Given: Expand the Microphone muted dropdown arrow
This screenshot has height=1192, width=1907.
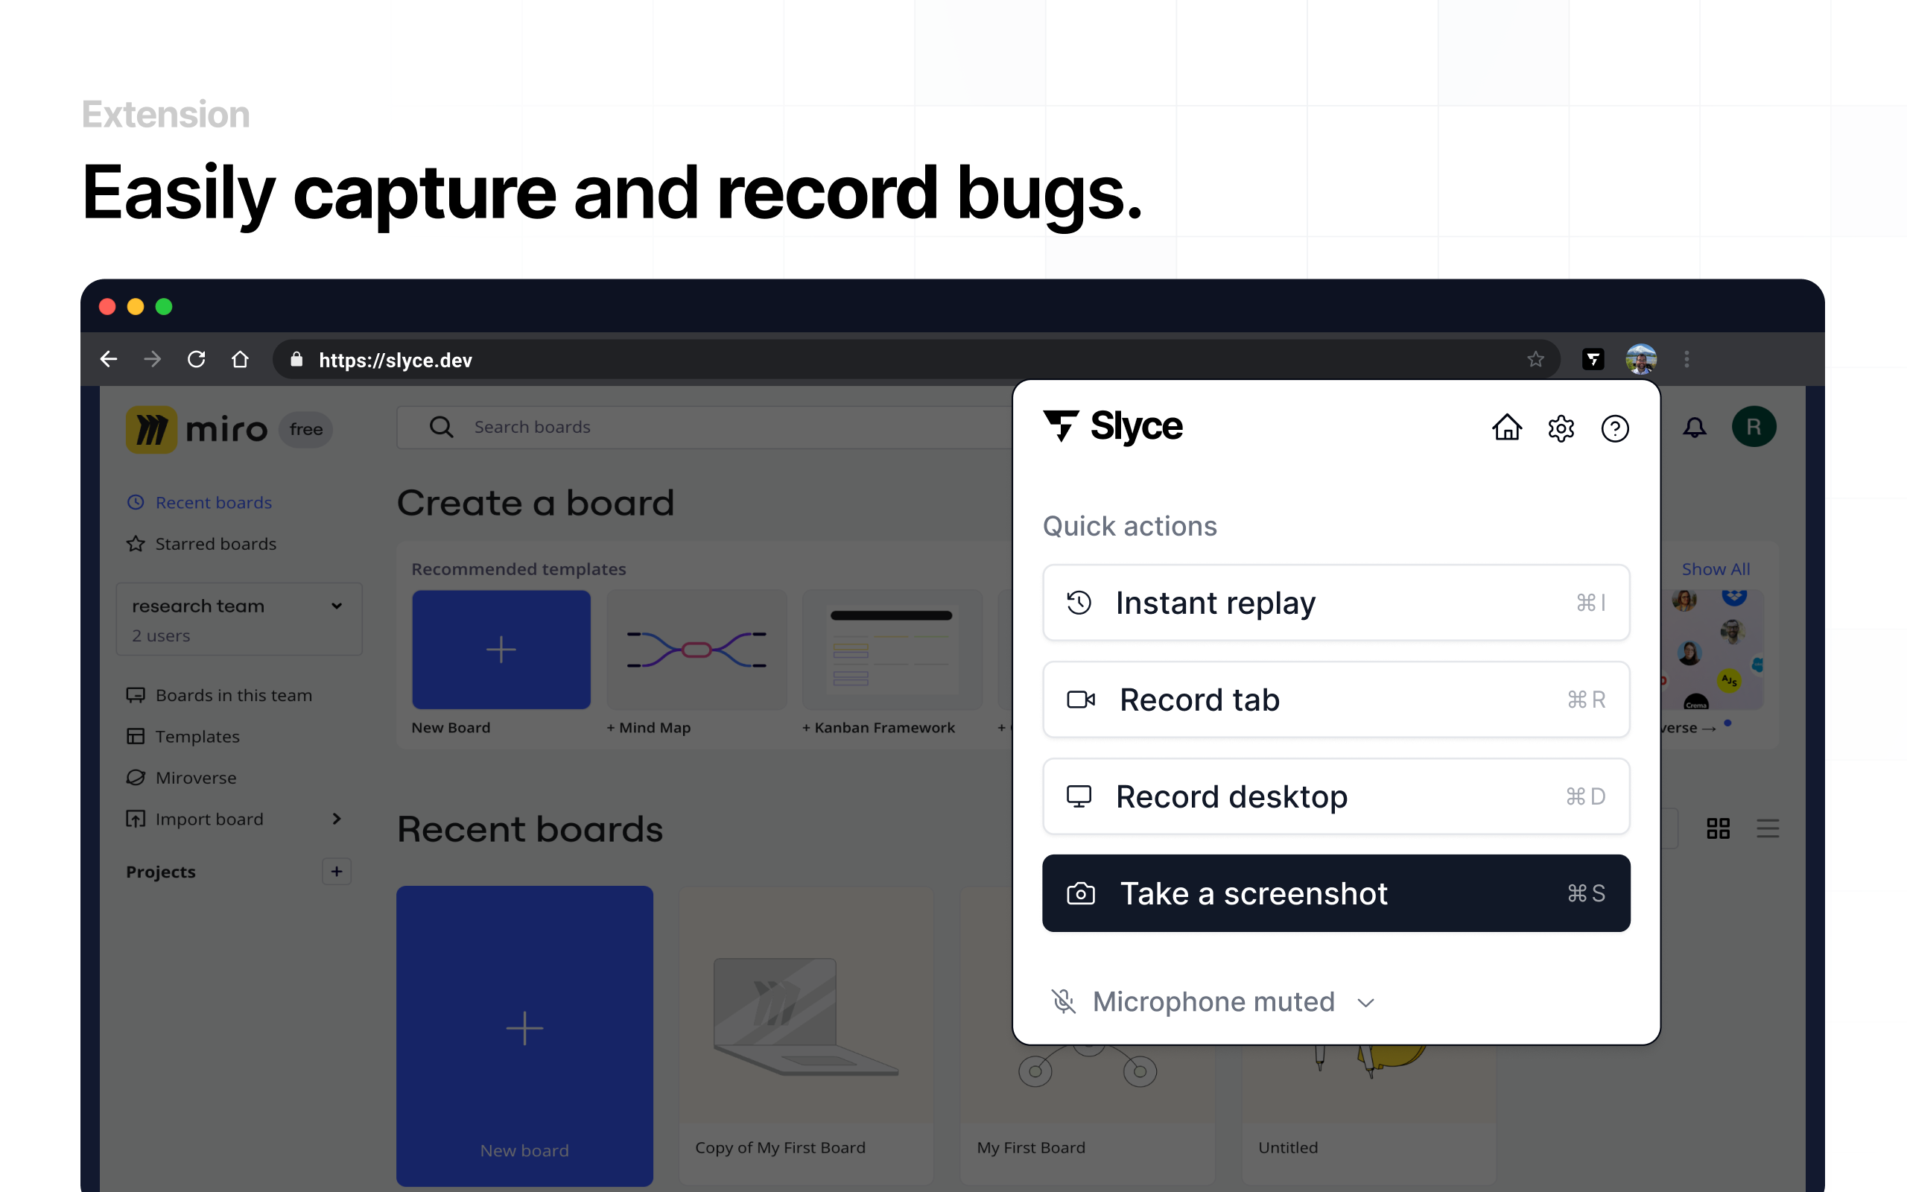Looking at the screenshot, I should pos(1366,1003).
